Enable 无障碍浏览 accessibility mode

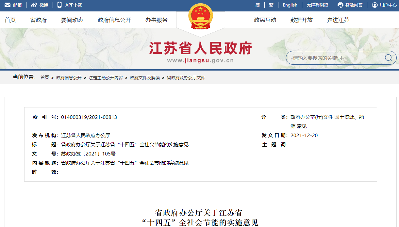pos(317,5)
